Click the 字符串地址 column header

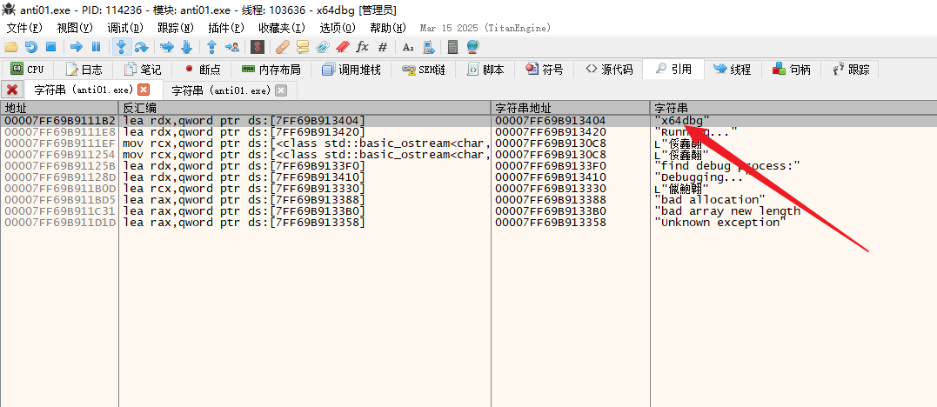click(x=524, y=108)
